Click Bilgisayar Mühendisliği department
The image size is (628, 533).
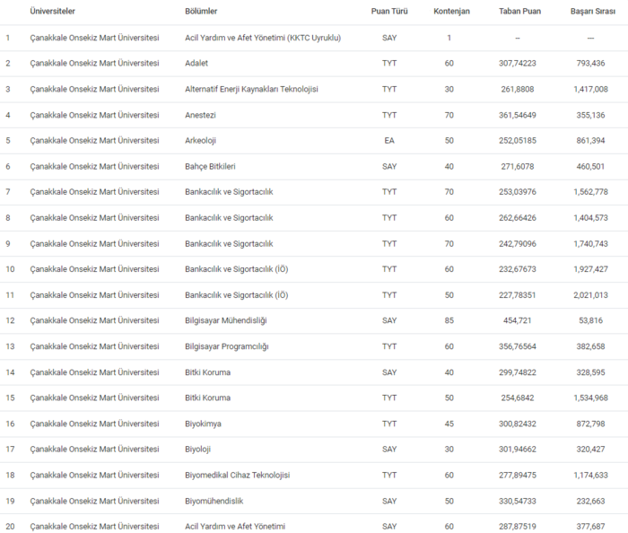point(225,320)
